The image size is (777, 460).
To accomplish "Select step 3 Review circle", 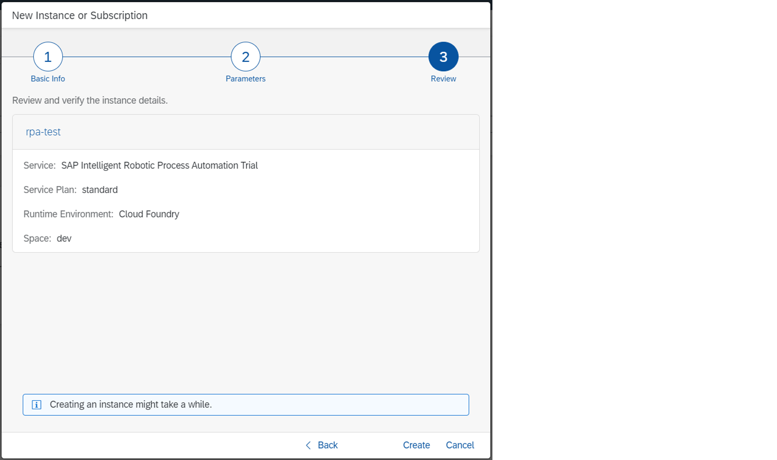I will coord(443,57).
